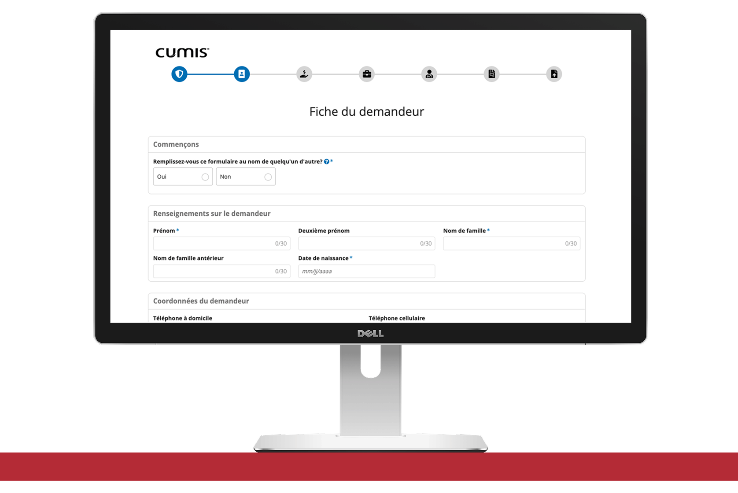Select the applicant profile step icon
Viewport: 738px width, 493px height.
242,74
